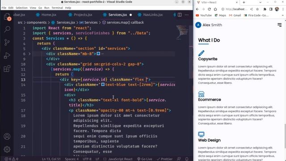Change Spaces: 4 indentation setting
286x161 pixels.
[x=71, y=159]
